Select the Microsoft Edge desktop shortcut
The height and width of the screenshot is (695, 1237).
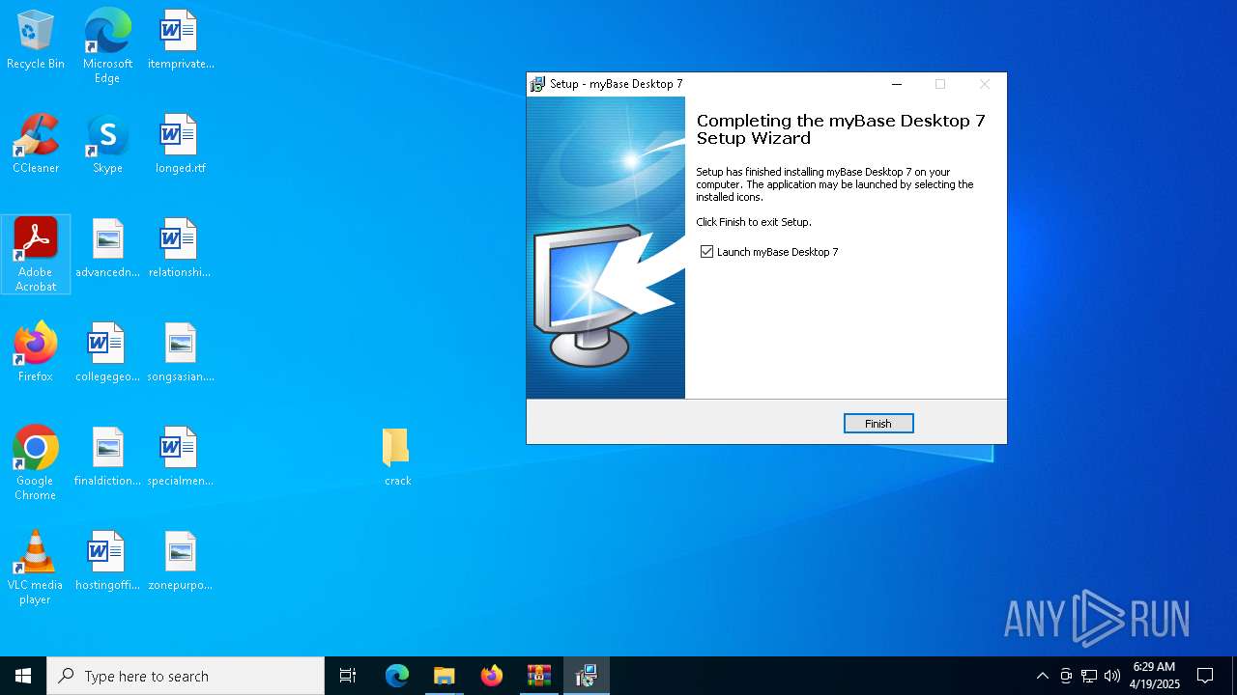point(107,46)
